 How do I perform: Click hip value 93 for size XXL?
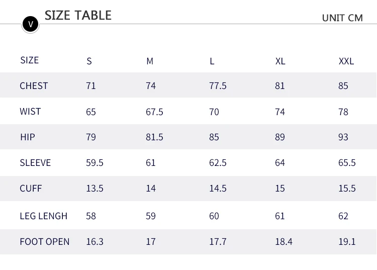[343, 137]
